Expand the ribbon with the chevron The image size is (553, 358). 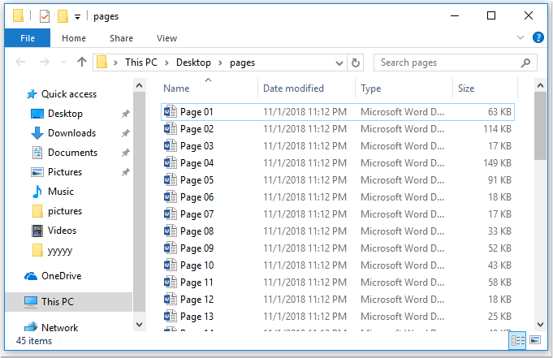click(x=521, y=37)
